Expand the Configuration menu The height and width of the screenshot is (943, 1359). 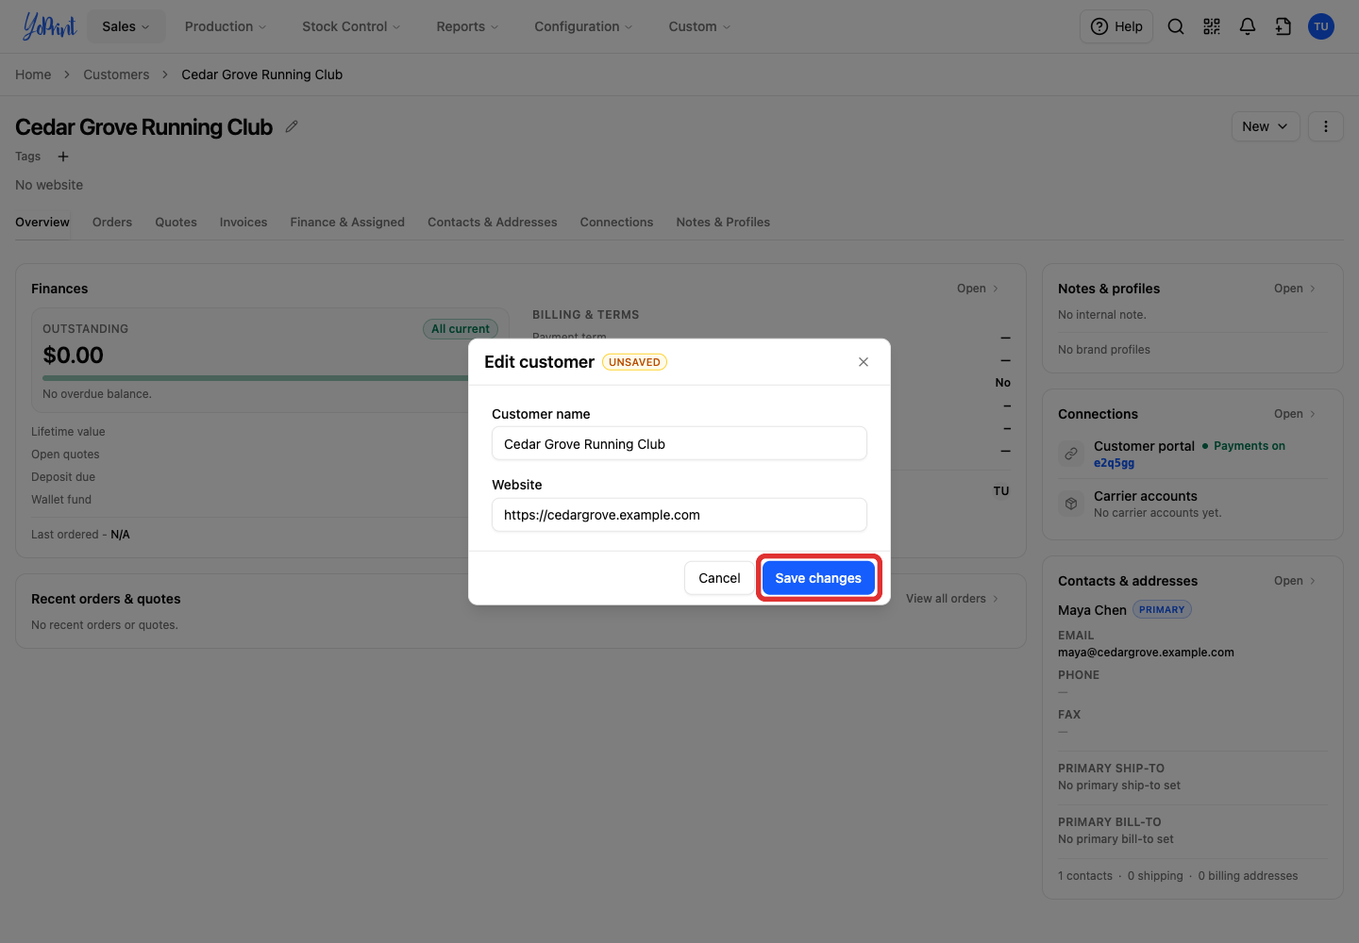click(x=583, y=26)
